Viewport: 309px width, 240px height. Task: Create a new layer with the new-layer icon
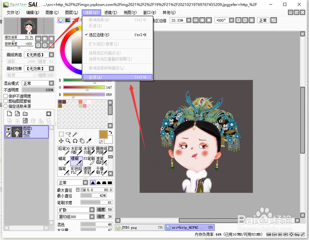pyautogui.click(x=9, y=113)
